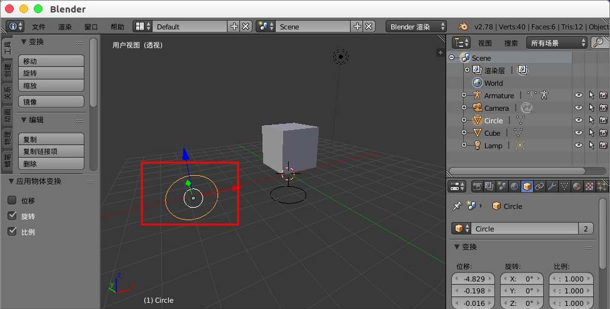Click the Outliner horizontal scrollbar
This screenshot has width=610, height=309.
tap(517, 171)
